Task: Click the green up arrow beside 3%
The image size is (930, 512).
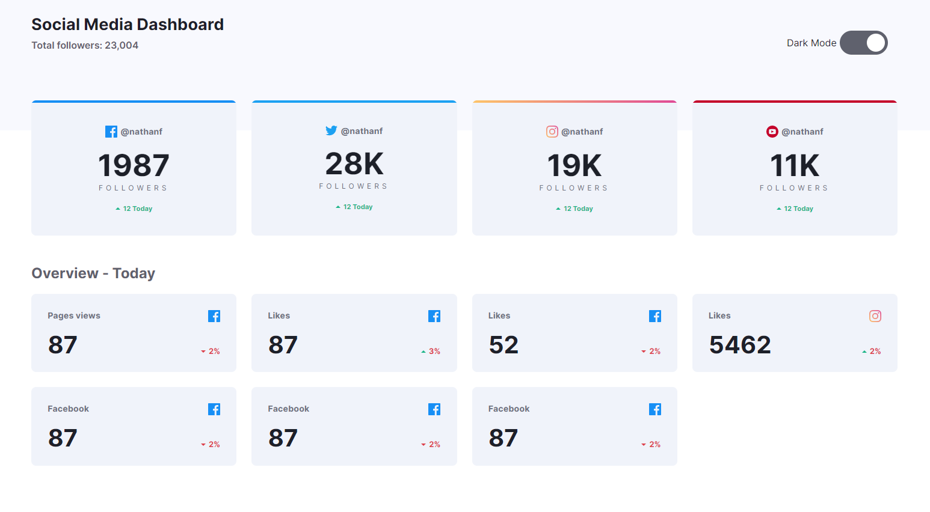Action: (423, 352)
